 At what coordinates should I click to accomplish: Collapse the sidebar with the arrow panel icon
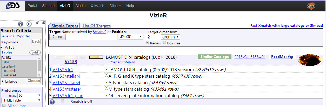pyautogui.click(x=43, y=23)
